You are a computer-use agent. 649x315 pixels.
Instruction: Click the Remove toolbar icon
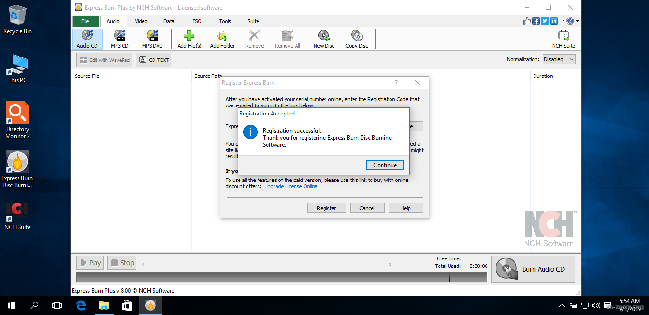254,39
